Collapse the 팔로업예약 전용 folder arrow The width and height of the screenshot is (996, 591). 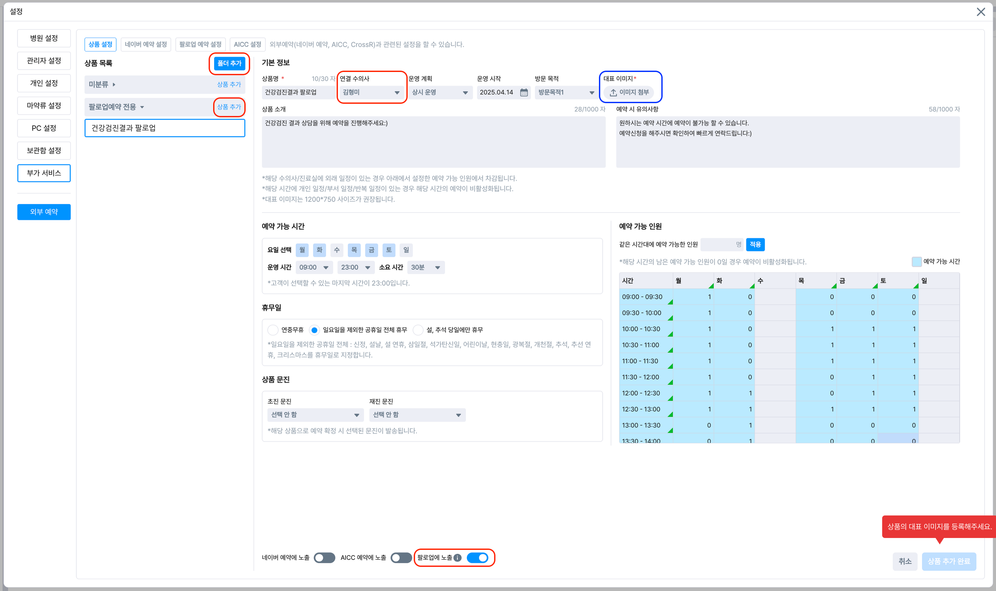(142, 107)
